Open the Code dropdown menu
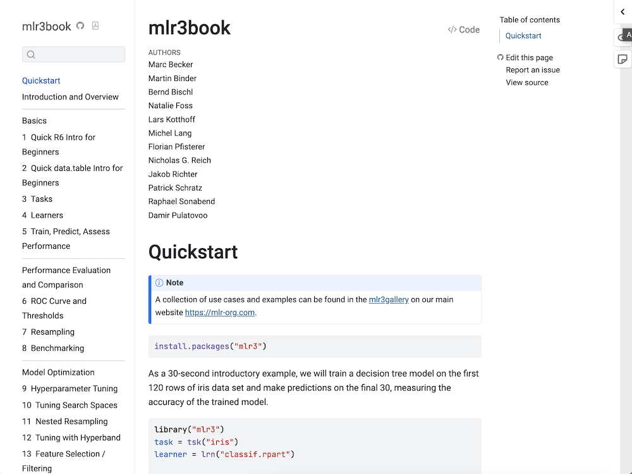Image resolution: width=632 pixels, height=474 pixels. [464, 30]
